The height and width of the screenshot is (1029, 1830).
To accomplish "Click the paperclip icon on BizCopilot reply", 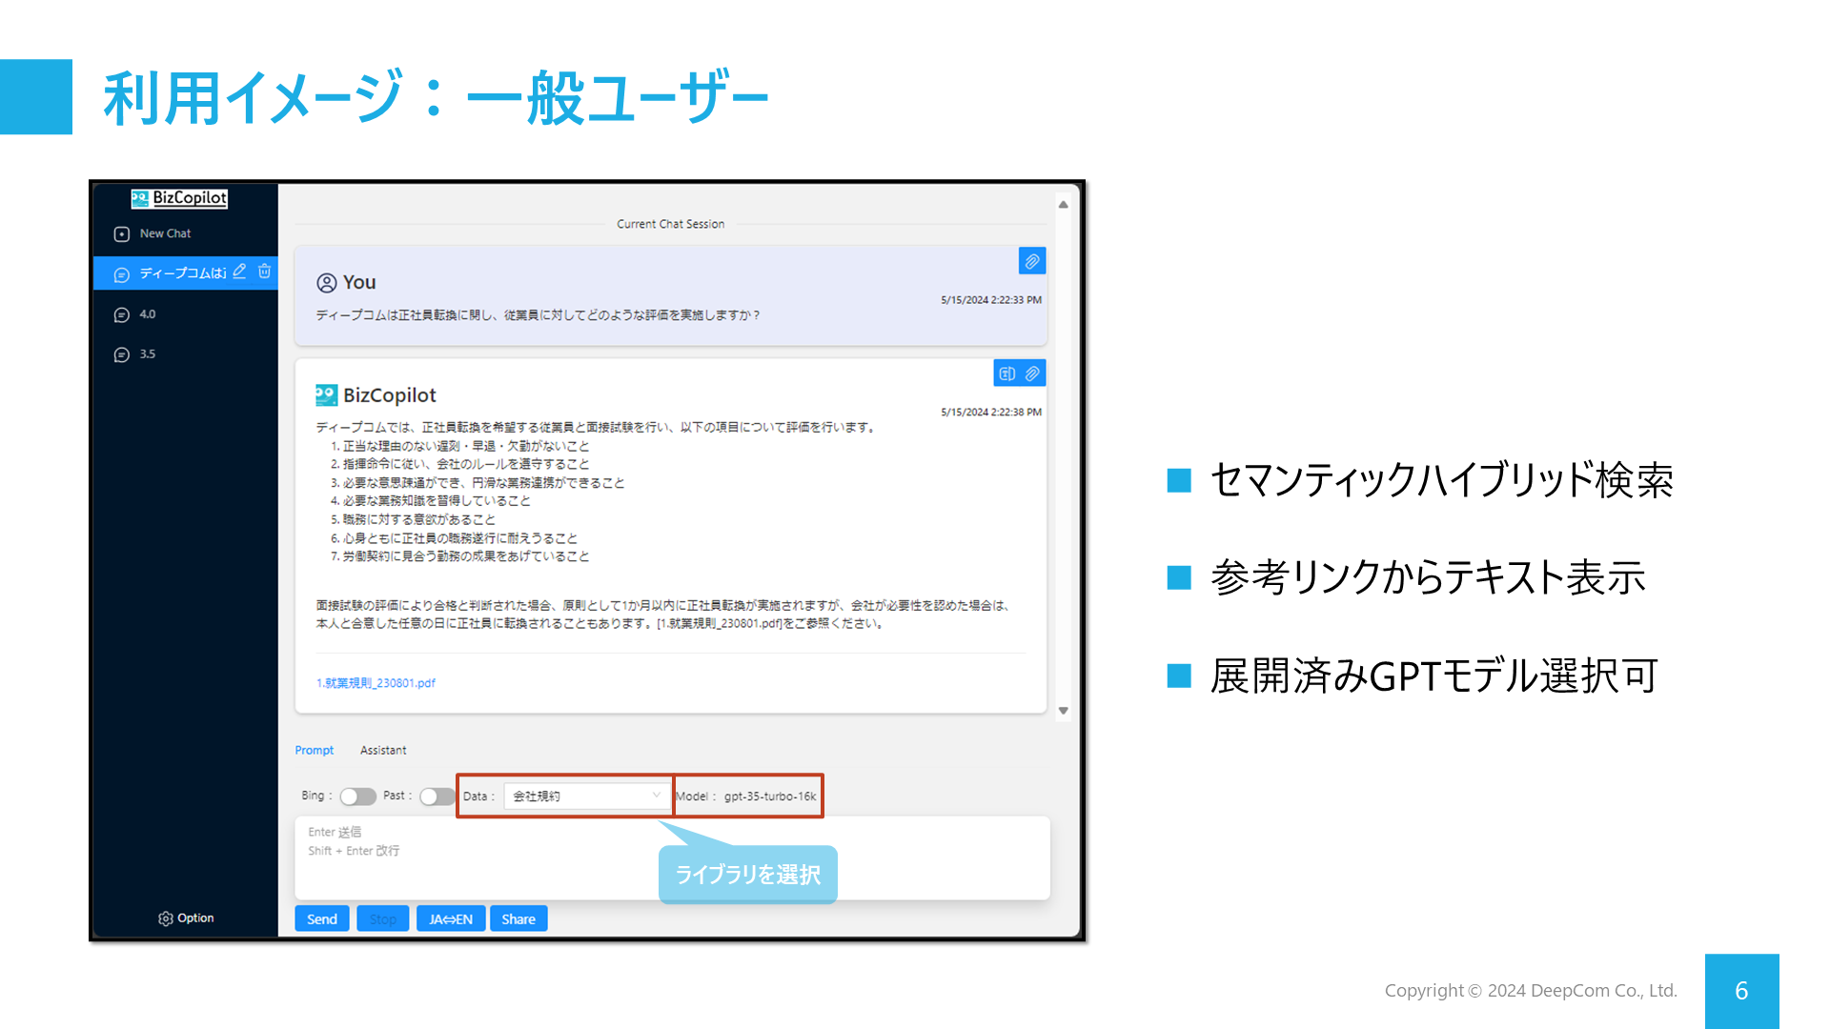I will click(1032, 373).
